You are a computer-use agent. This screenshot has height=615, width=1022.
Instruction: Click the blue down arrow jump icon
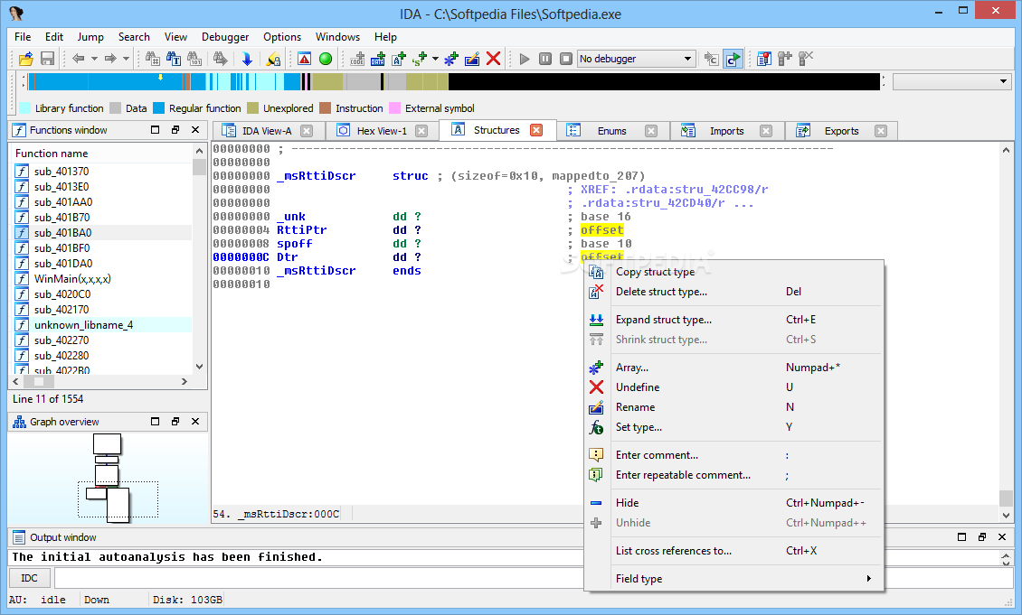[247, 59]
